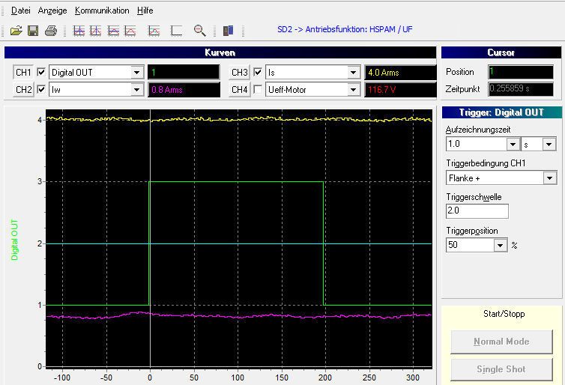Click 'SD2 -> Antriebsfunktion: HSPAM / UF' text
Screen dimensions: 565x385
(x=345, y=29)
